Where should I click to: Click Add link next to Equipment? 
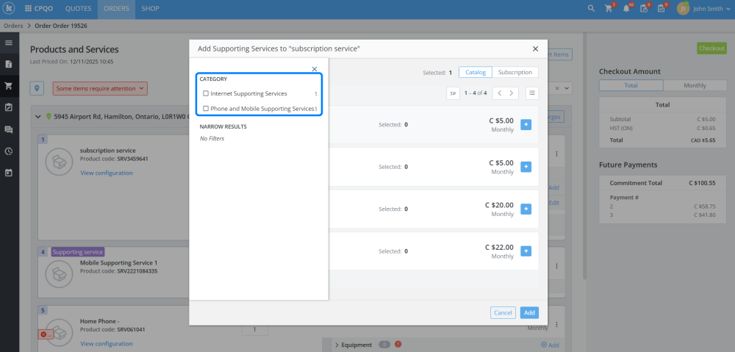[551, 345]
